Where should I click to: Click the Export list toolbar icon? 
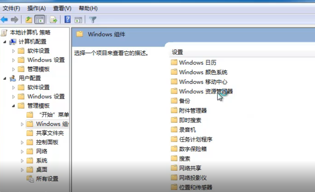(53, 20)
